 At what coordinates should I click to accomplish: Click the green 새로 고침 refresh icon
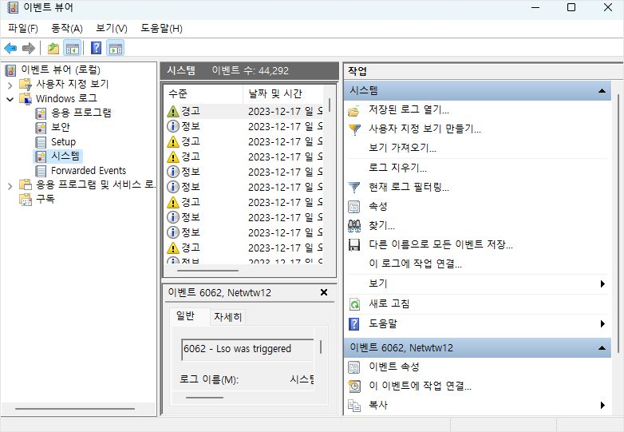click(x=355, y=304)
